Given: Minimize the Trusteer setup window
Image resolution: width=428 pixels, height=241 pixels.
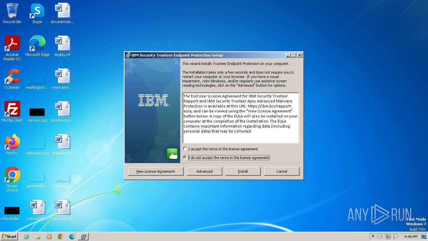Looking at the screenshot, I should [288, 55].
